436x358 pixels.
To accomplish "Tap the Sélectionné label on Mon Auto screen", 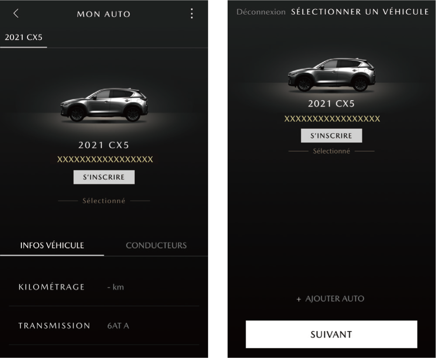I will pos(104,201).
